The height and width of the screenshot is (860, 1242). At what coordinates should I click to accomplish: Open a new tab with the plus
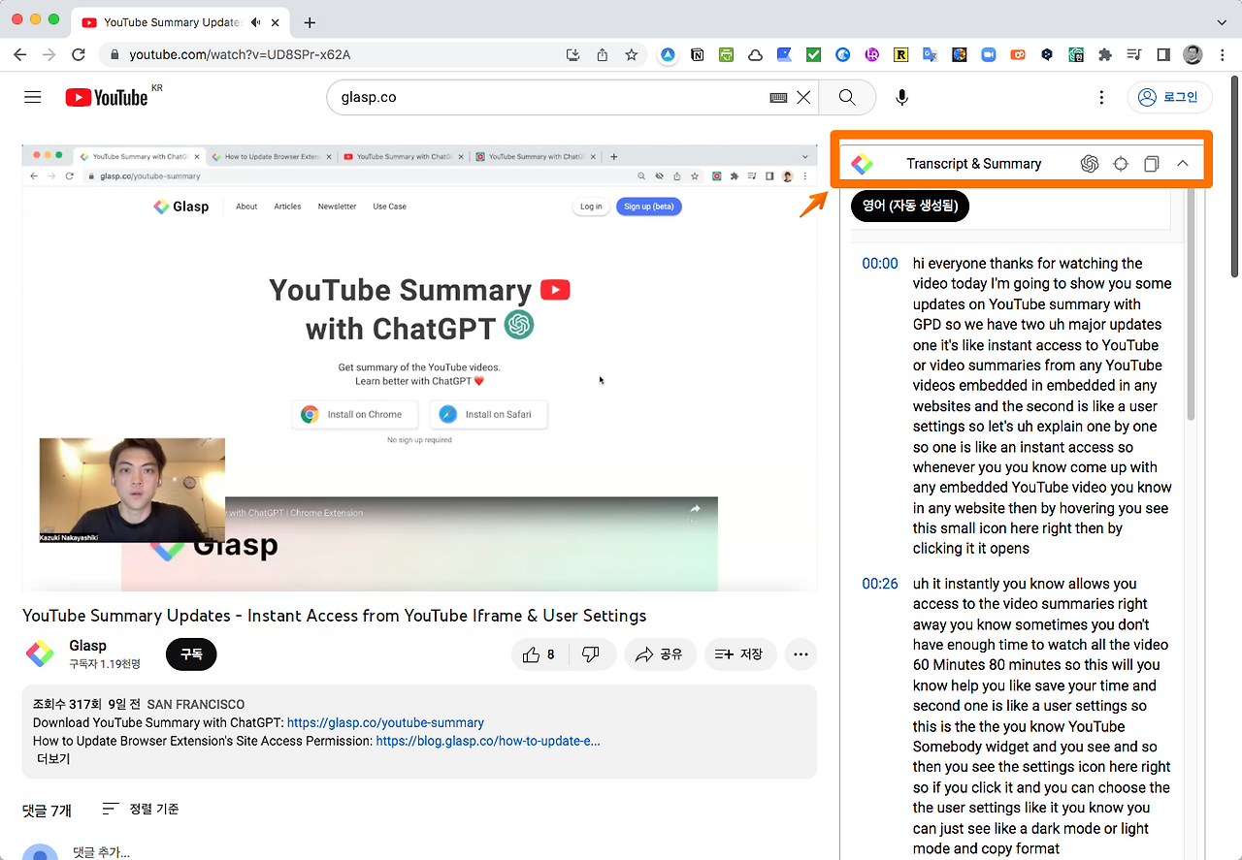[310, 22]
